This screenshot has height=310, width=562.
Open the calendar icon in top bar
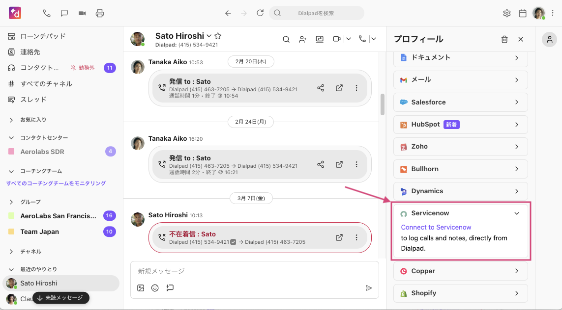click(x=523, y=13)
